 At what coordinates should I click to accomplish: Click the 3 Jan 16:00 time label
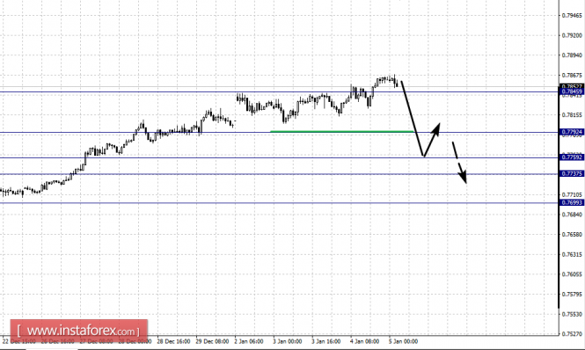pos(325,341)
